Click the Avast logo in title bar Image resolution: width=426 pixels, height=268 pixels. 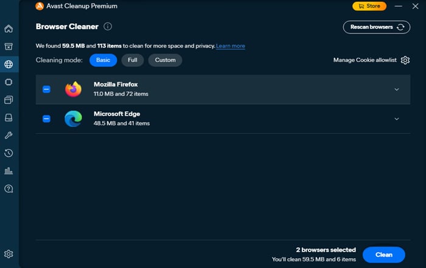click(x=40, y=6)
